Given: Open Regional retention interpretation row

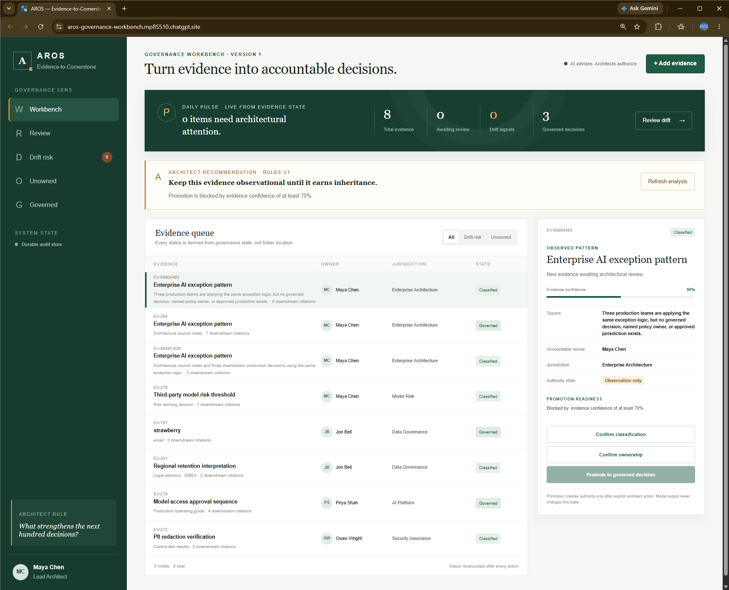Looking at the screenshot, I should [x=337, y=467].
